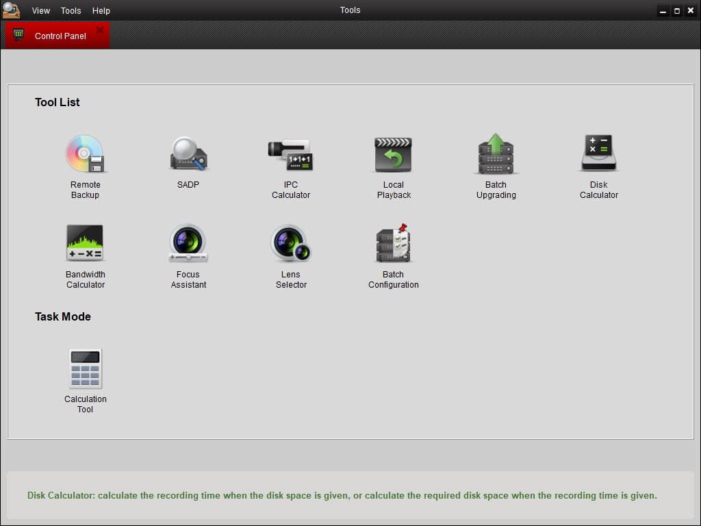Open the Tools menu
Screen dimensions: 701x526
tap(71, 11)
